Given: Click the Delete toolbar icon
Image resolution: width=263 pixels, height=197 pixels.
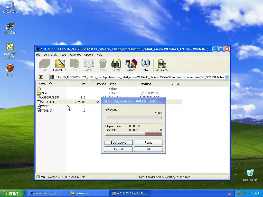Looking at the screenshot, I should click(103, 65).
